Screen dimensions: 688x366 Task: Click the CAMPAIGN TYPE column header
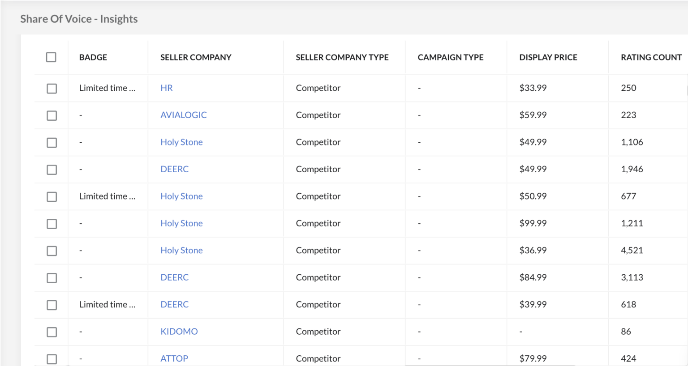click(x=451, y=57)
